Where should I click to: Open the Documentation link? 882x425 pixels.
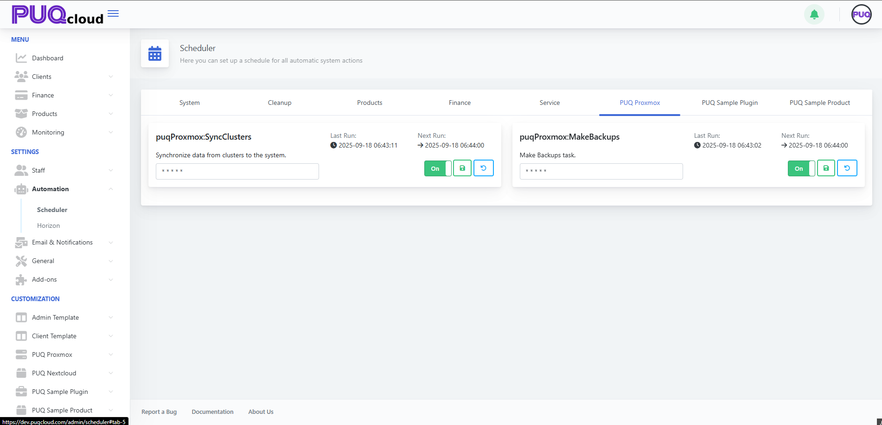[x=212, y=412]
